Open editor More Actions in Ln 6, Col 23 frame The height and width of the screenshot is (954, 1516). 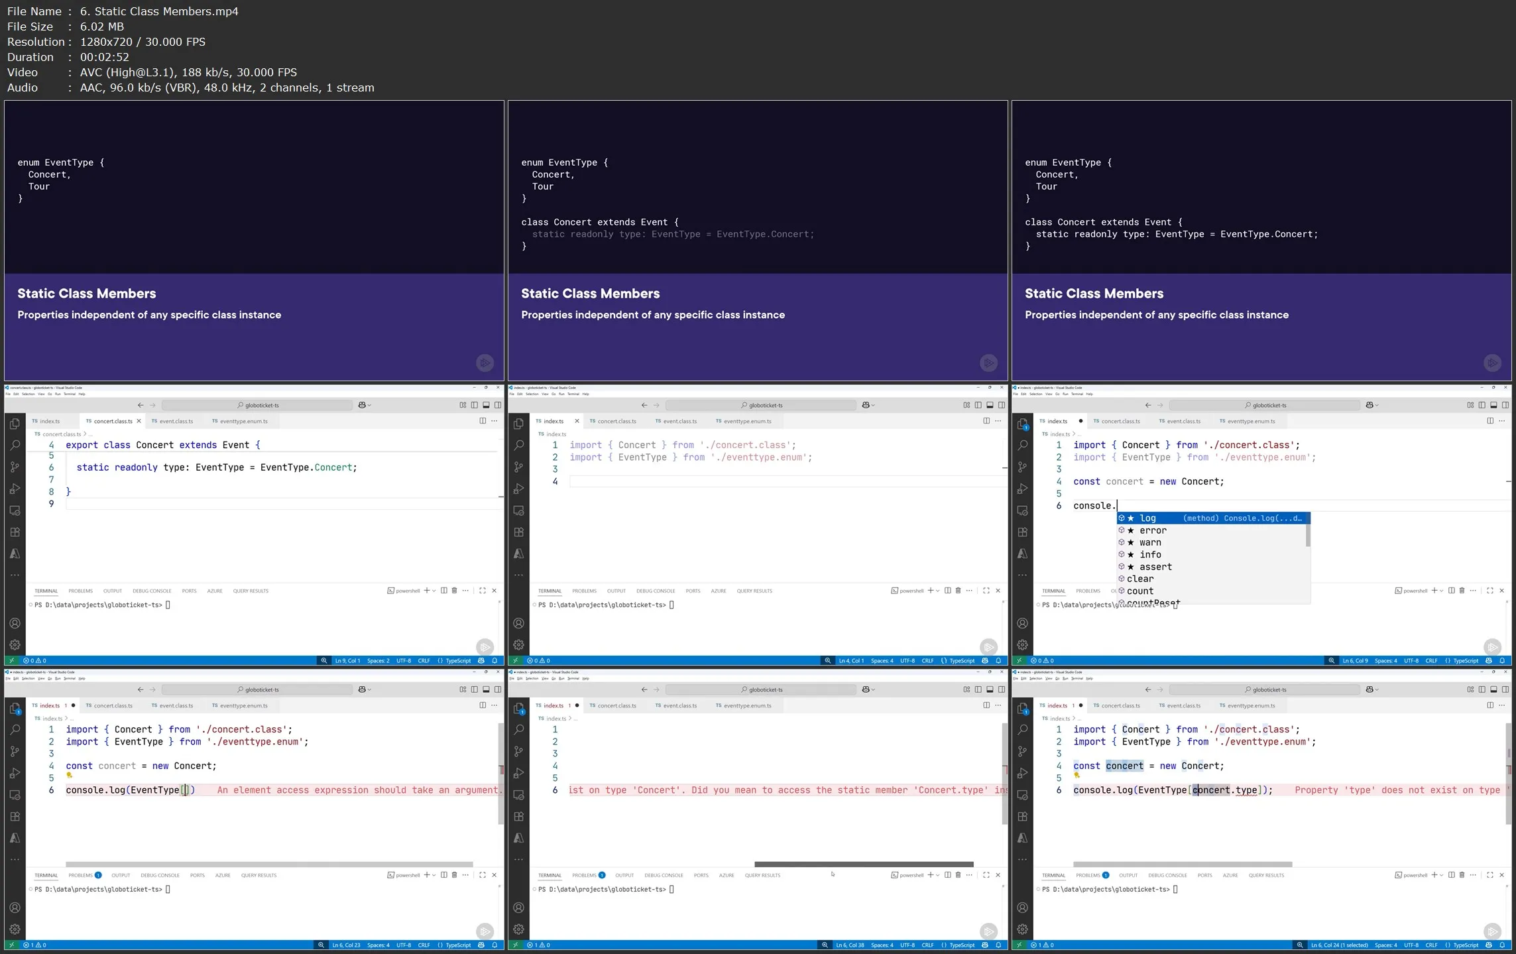(x=494, y=705)
